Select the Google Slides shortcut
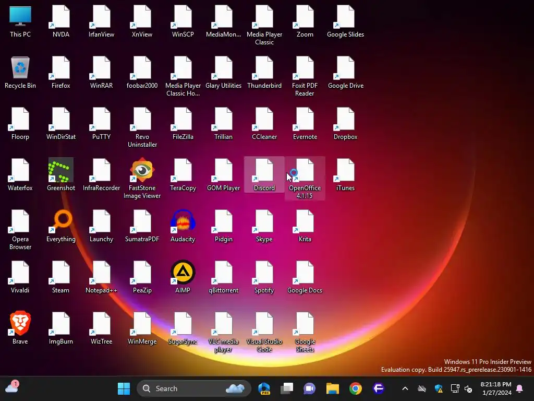The width and height of the screenshot is (534, 401). (345, 21)
